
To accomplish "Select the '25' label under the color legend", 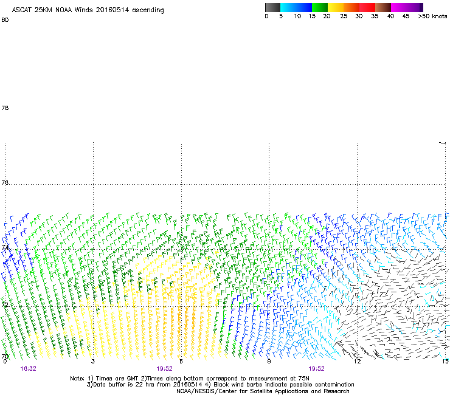I will point(344,16).
